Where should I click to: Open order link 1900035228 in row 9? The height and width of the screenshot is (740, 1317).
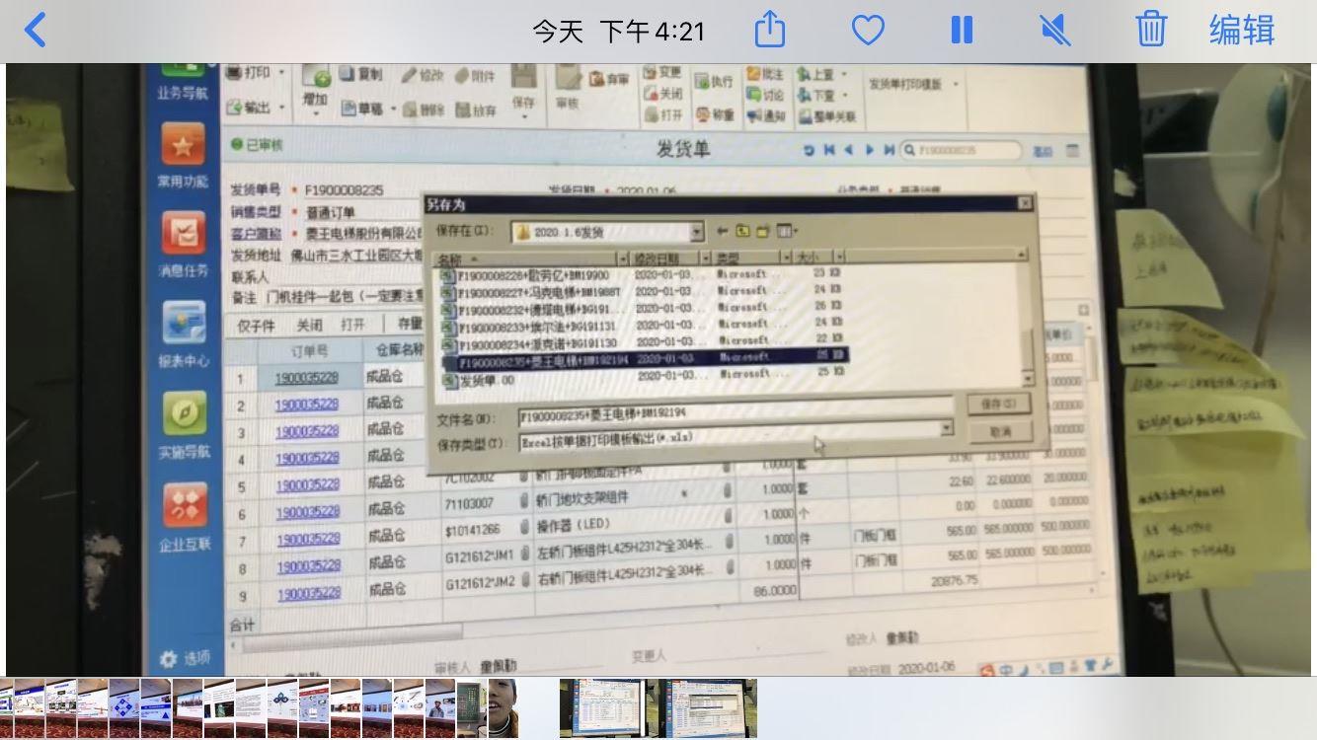[x=309, y=593]
